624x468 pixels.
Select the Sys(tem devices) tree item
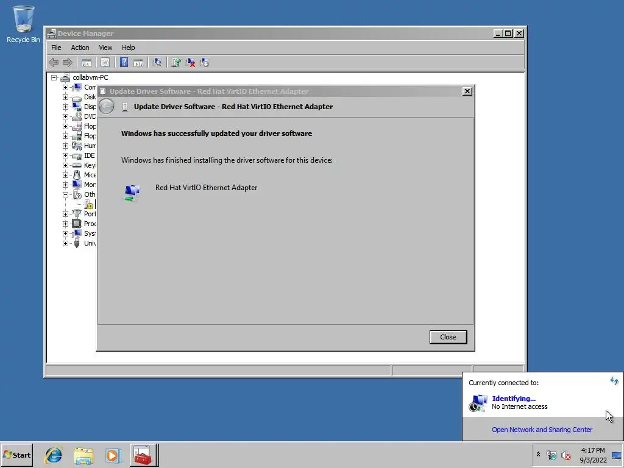click(x=90, y=233)
